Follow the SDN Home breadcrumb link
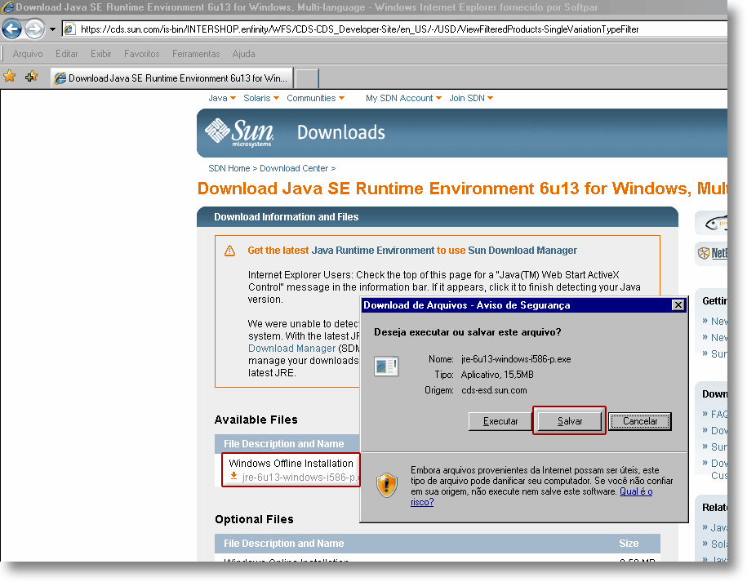The width and height of the screenshot is (747, 582). click(229, 168)
